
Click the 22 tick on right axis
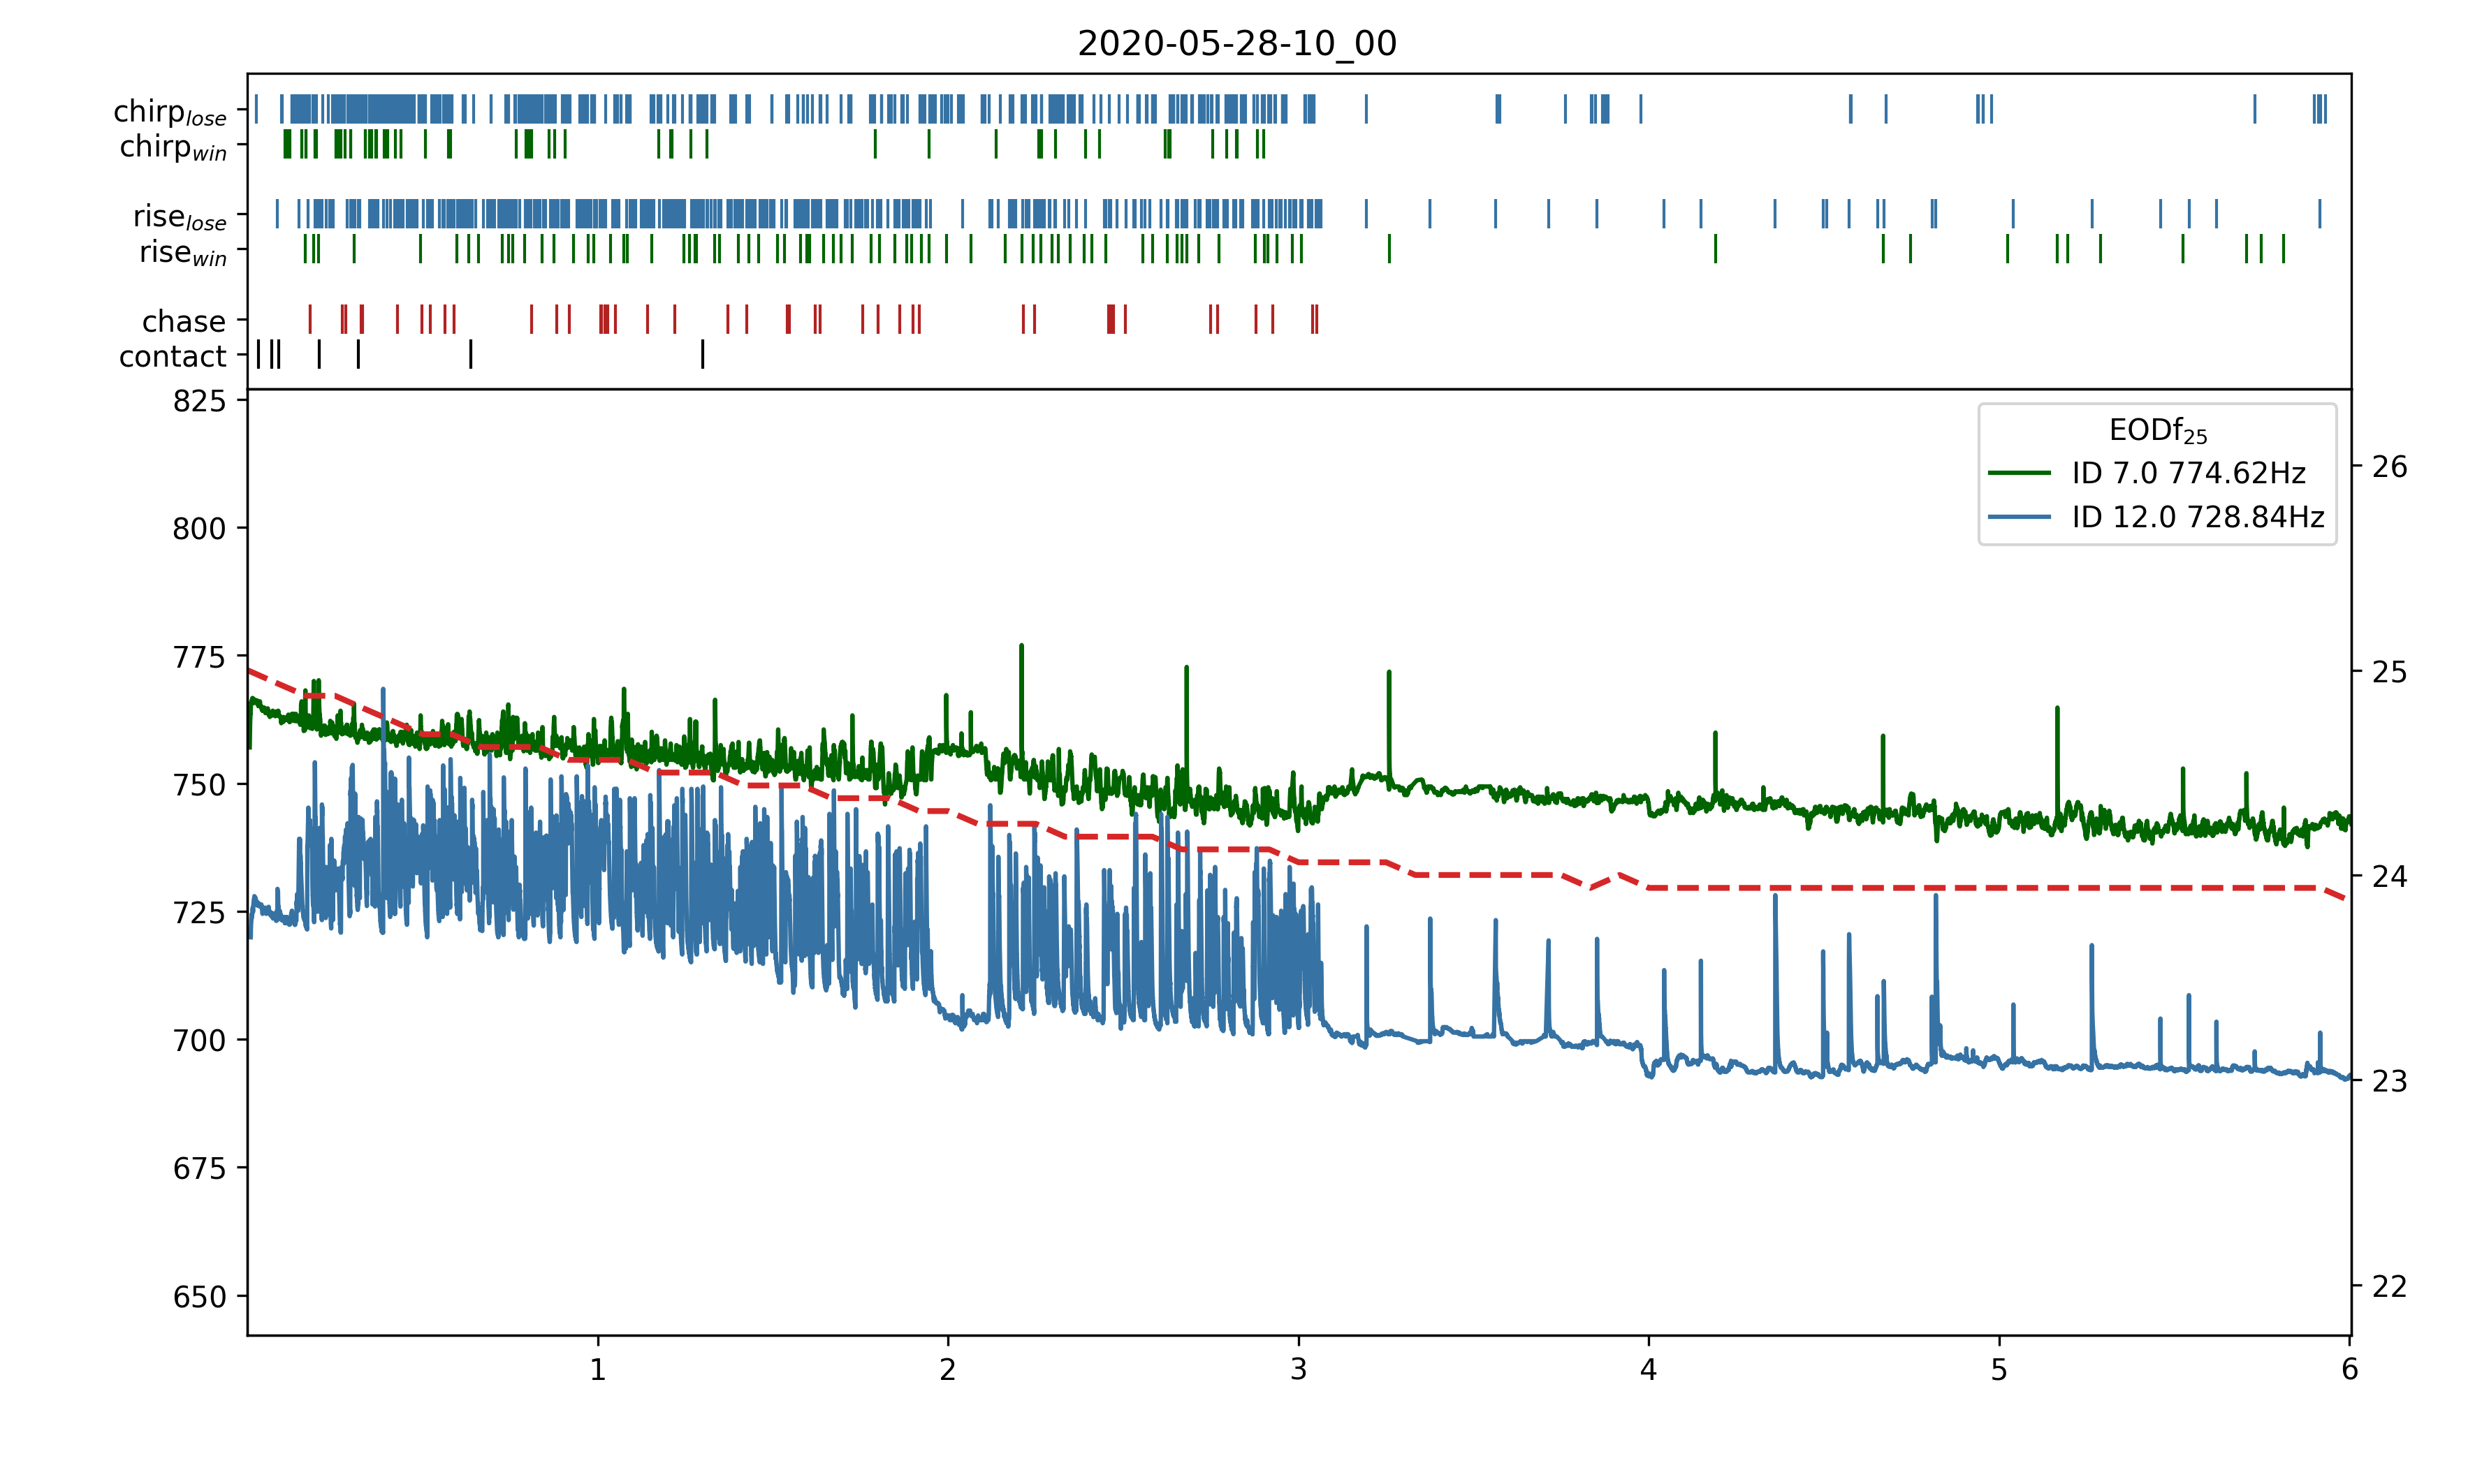click(x=2389, y=1286)
